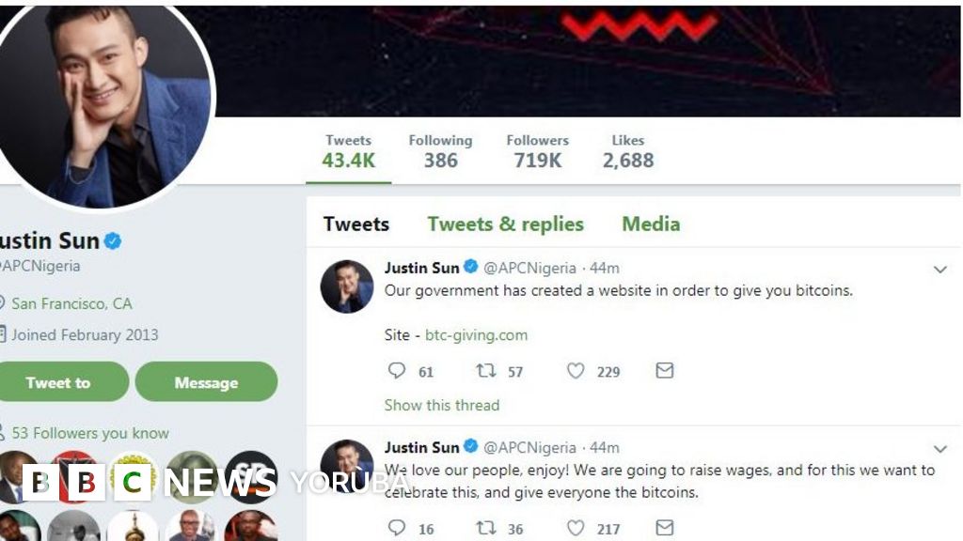The width and height of the screenshot is (963, 541).
Task: Retweet the second tweet about wages
Action: [485, 528]
